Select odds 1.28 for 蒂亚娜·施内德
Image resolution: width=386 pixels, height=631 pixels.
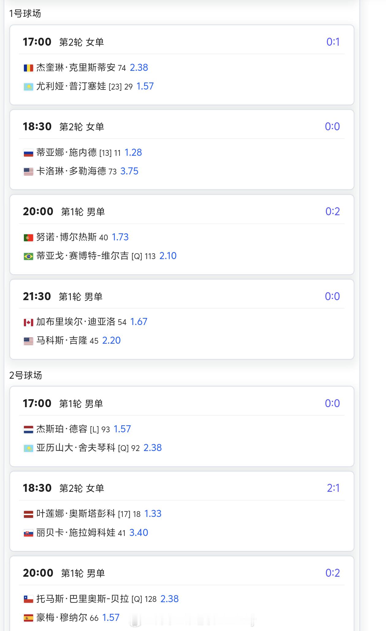tap(133, 152)
